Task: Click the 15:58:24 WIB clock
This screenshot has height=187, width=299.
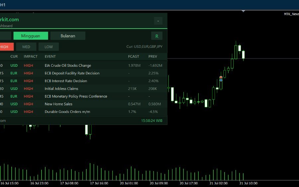Action: 152,121
